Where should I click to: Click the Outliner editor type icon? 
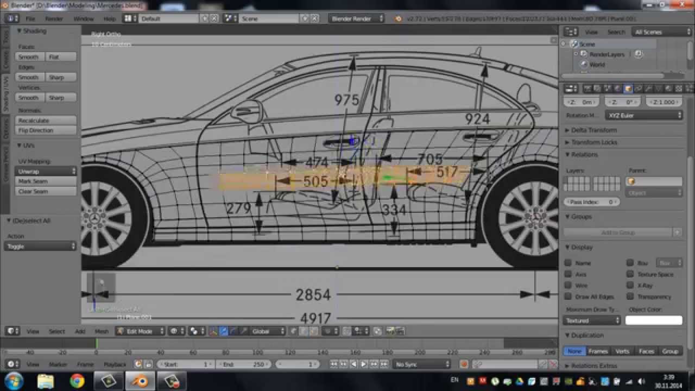(x=571, y=32)
